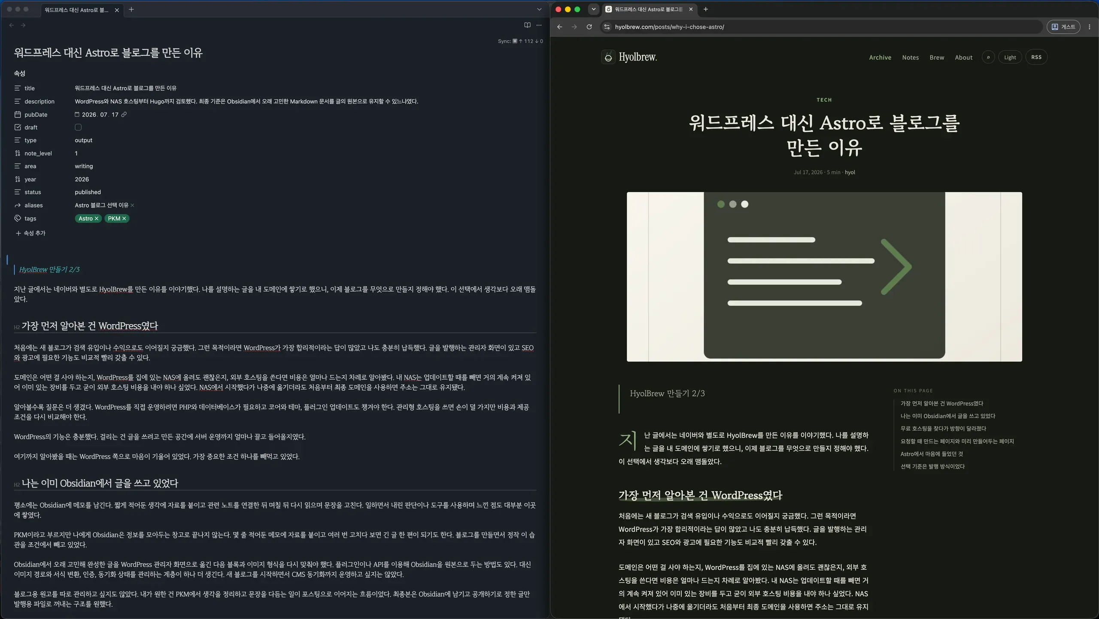Viewport: 1099px width, 619px height.
Task: Open the author link hyol
Action: 850,172
